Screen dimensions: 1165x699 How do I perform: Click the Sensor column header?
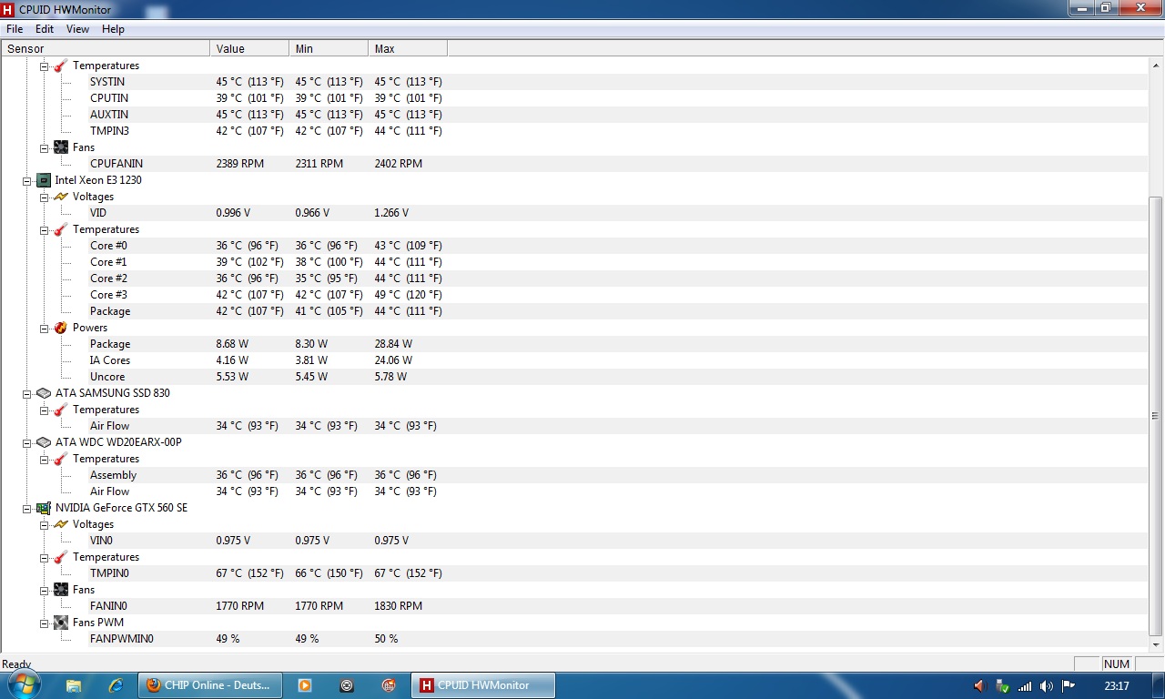[x=106, y=49]
